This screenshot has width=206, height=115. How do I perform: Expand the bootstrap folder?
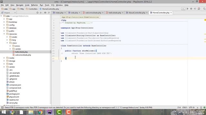point(4,22)
